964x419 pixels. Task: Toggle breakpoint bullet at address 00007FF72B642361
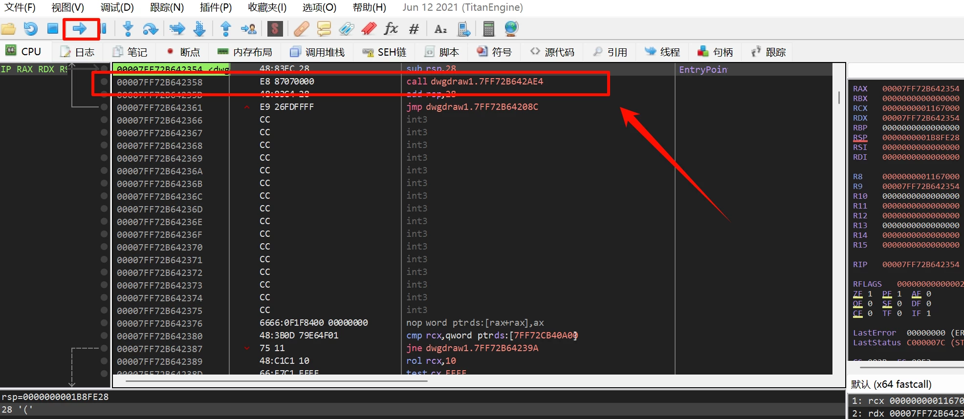point(104,107)
